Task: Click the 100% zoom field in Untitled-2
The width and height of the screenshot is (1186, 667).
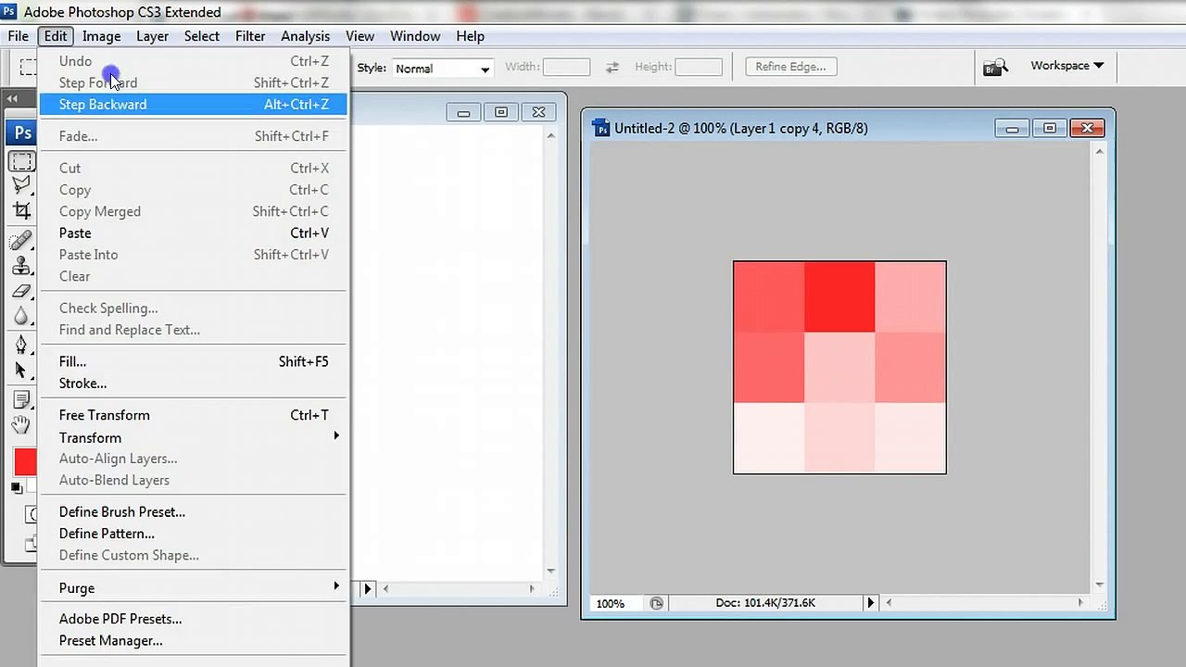Action: [x=613, y=603]
